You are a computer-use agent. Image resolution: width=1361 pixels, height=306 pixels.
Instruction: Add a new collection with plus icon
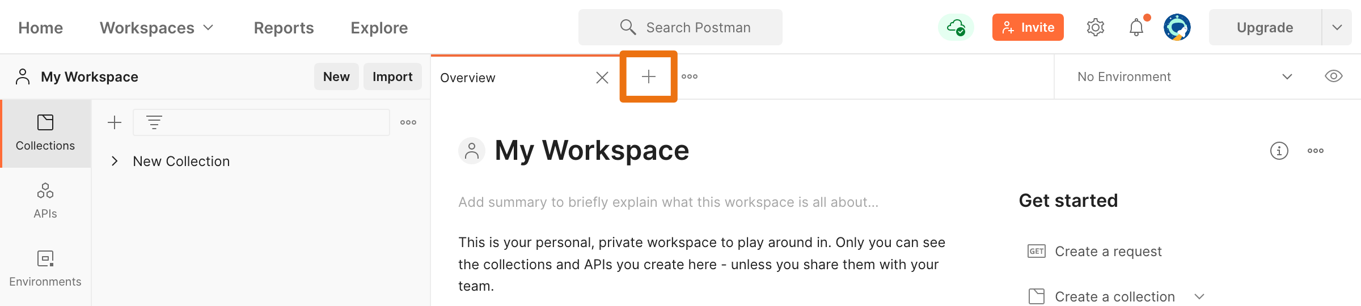click(x=115, y=122)
